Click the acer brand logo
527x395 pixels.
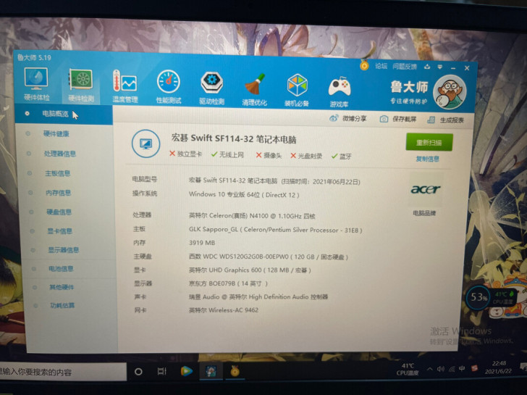click(x=425, y=189)
